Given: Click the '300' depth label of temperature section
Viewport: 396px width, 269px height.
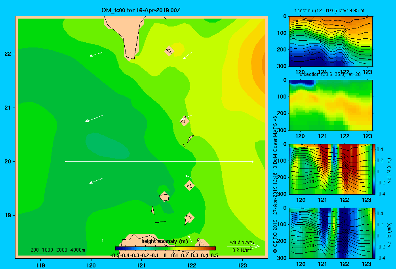Looking at the screenshot, I should tap(282, 66).
